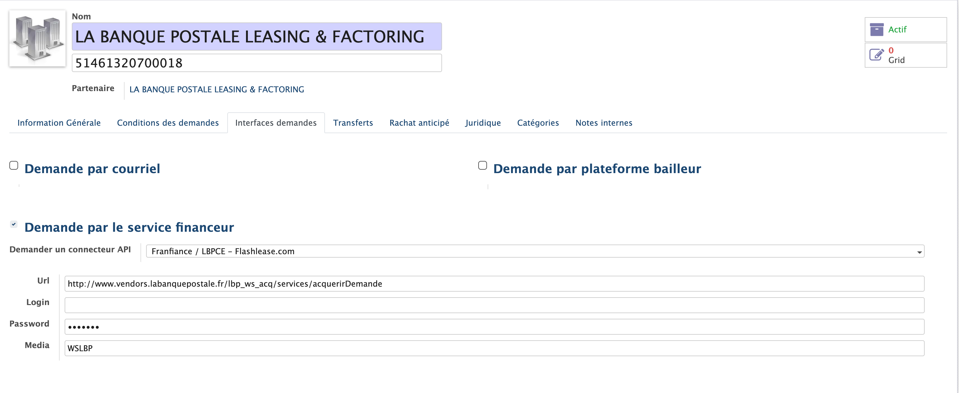The image size is (959, 393).
Task: Click the Grid pencil edit icon
Action: click(876, 55)
